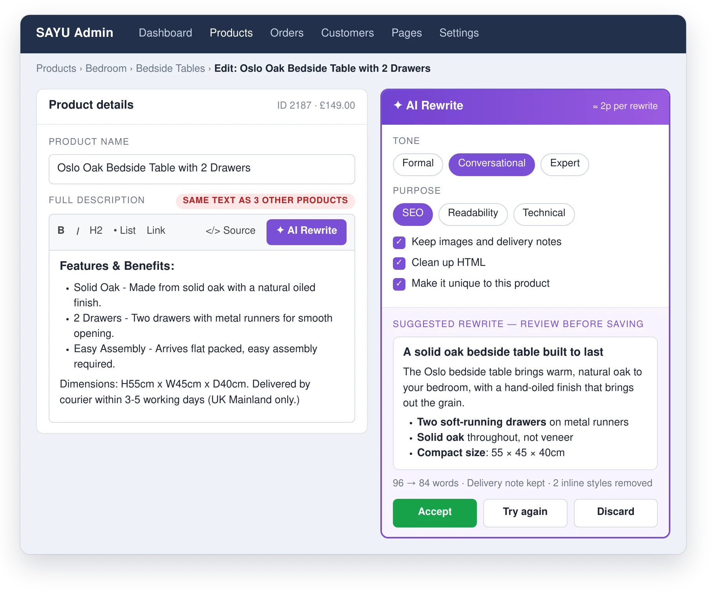Toggle bold formatting in description toolbar
Screen dimensions: 712x591
coord(61,231)
